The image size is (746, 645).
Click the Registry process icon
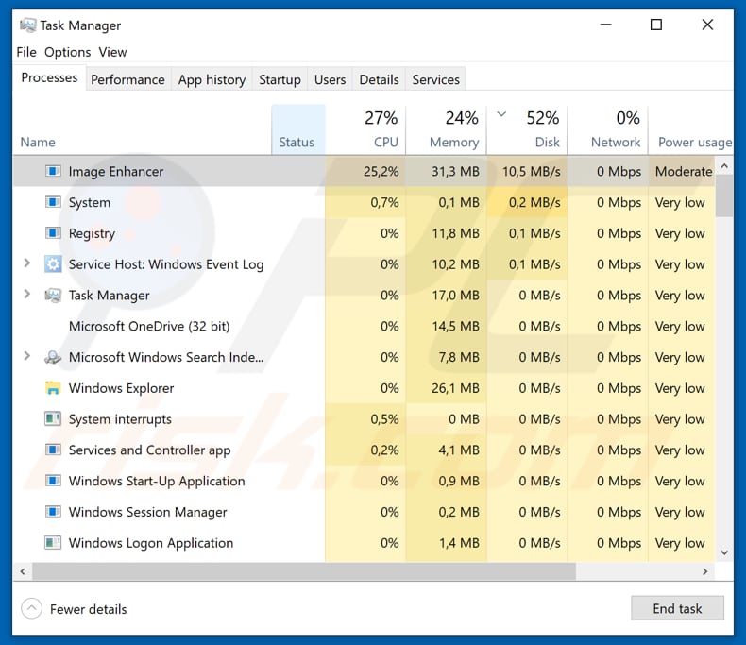(x=53, y=233)
